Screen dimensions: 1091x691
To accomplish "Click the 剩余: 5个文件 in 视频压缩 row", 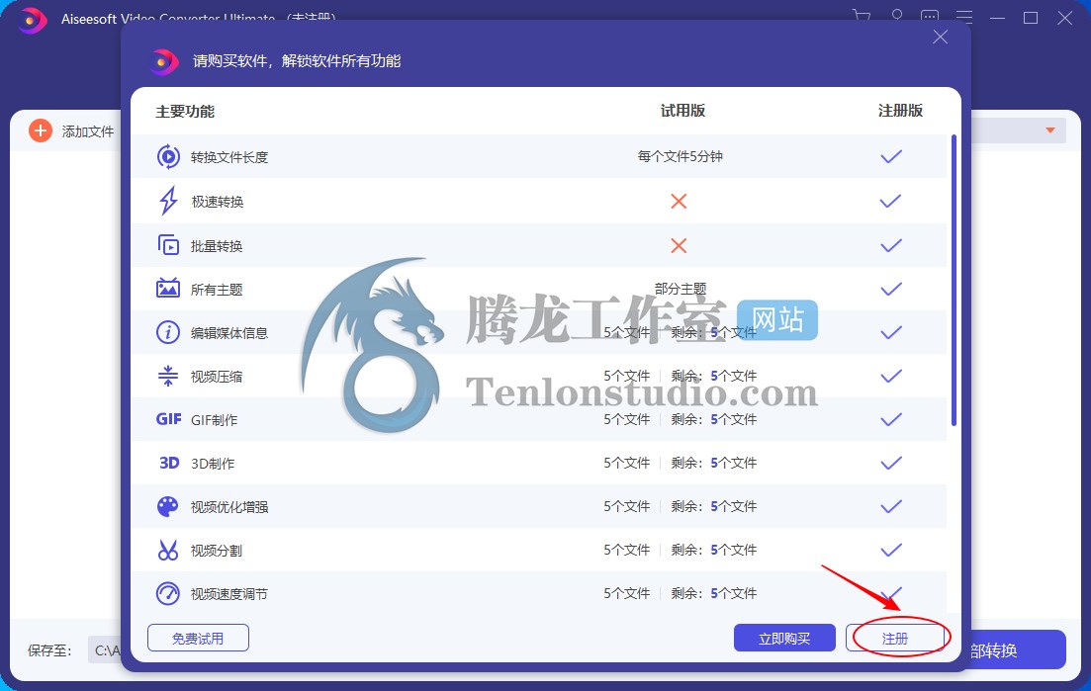I will tap(714, 376).
